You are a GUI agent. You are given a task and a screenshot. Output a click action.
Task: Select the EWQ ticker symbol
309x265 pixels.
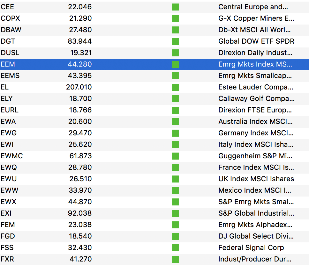(x=9, y=167)
